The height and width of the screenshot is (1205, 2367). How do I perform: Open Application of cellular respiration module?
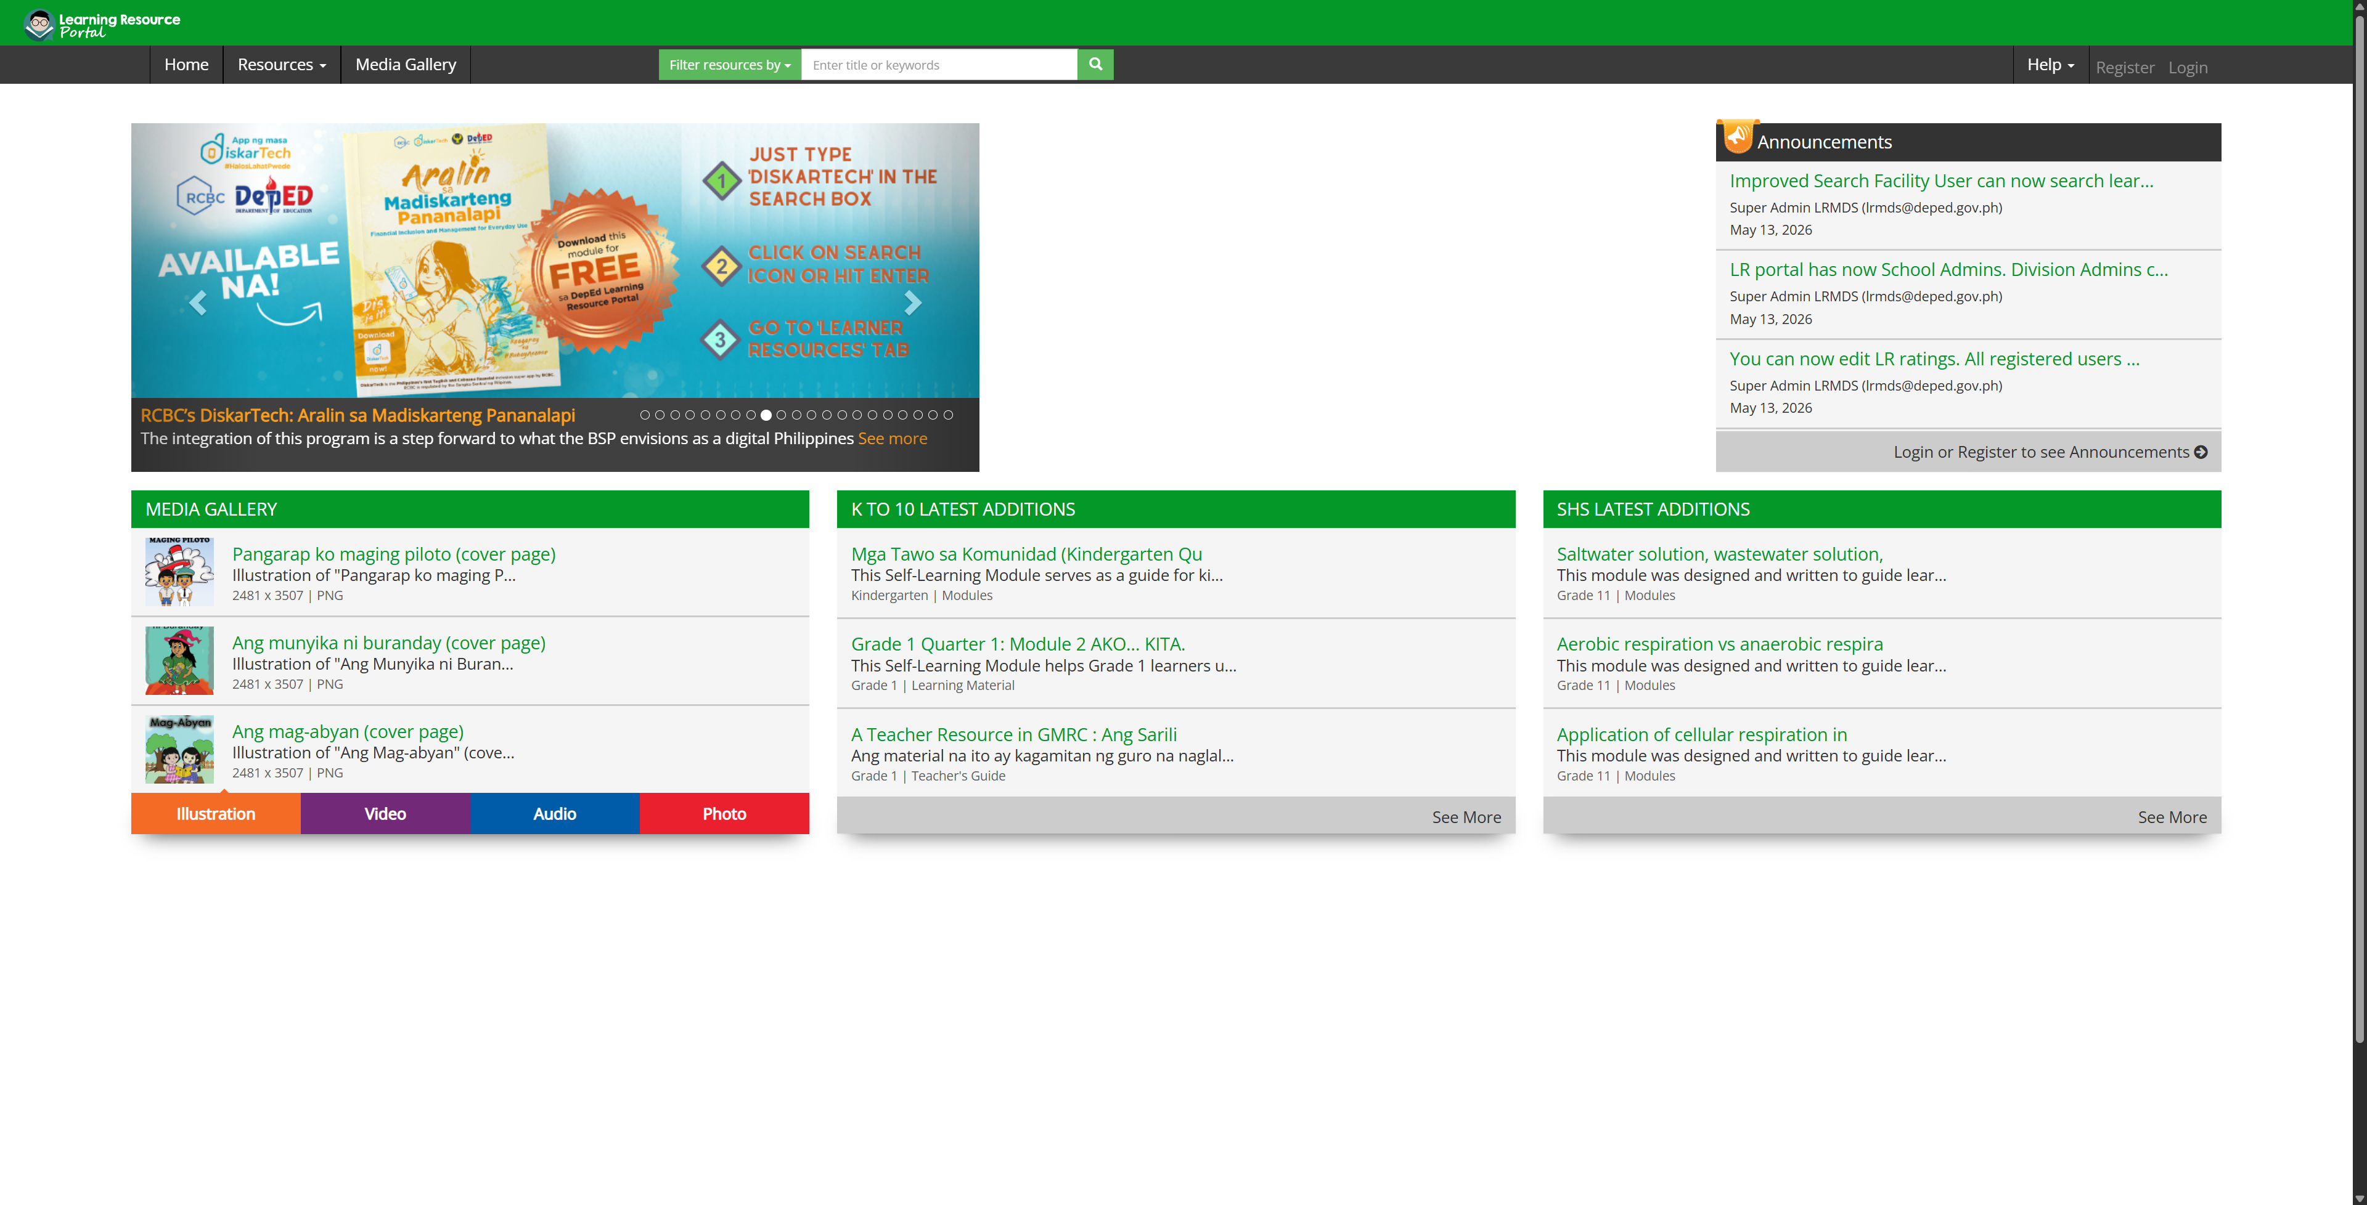pyautogui.click(x=1702, y=735)
